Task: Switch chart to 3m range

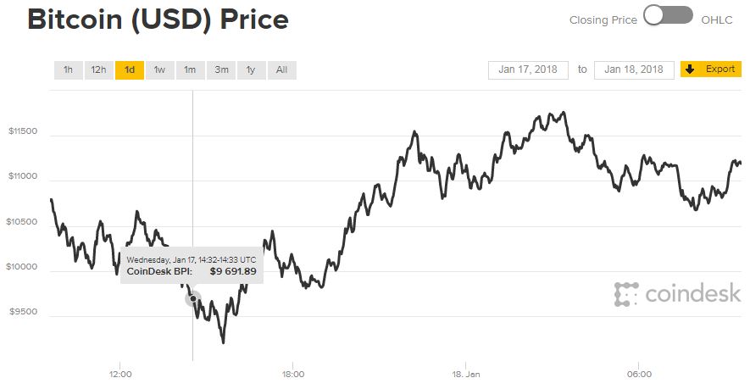Action: tap(221, 69)
